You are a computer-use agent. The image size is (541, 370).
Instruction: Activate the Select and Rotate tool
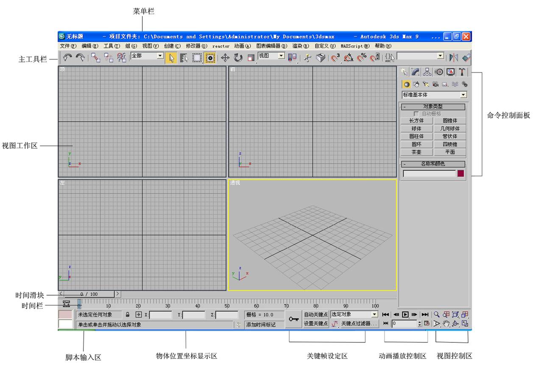(238, 58)
